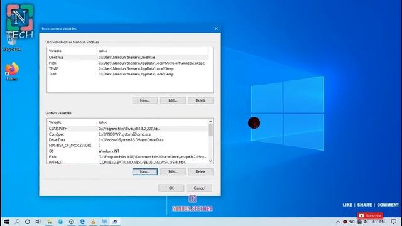Launch Cortana from the taskbar circle
This screenshot has height=226, width=402.
pos(28,222)
